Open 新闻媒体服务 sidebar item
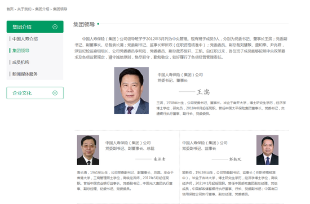Screen dimensions: 310x204 [x=25, y=74]
